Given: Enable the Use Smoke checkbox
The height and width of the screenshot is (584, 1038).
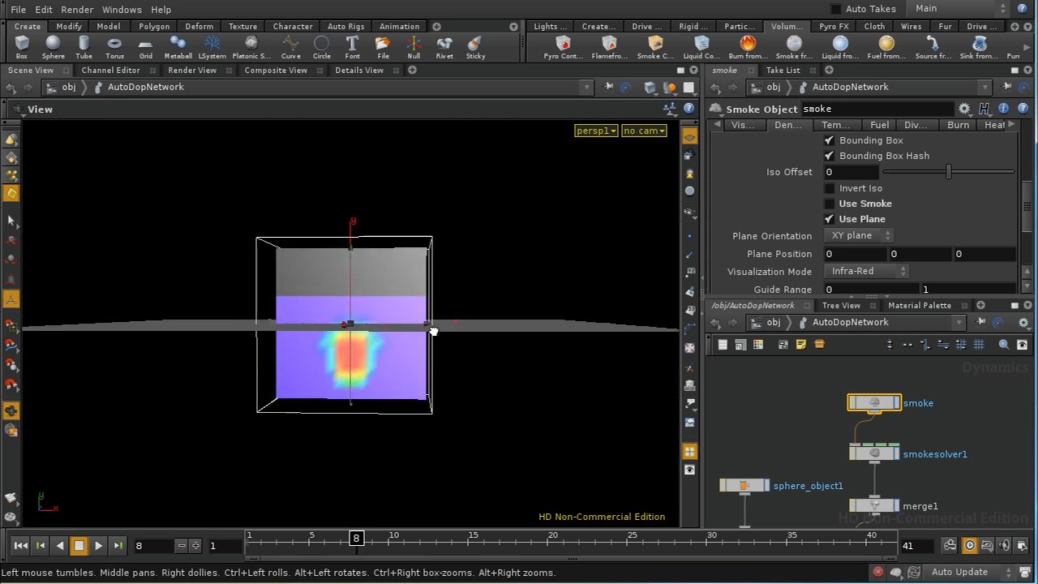Looking at the screenshot, I should [x=829, y=204].
